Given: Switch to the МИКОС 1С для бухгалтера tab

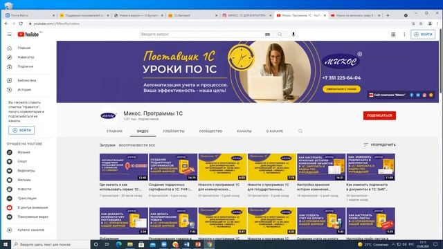Looking at the screenshot, I should coord(246,15).
